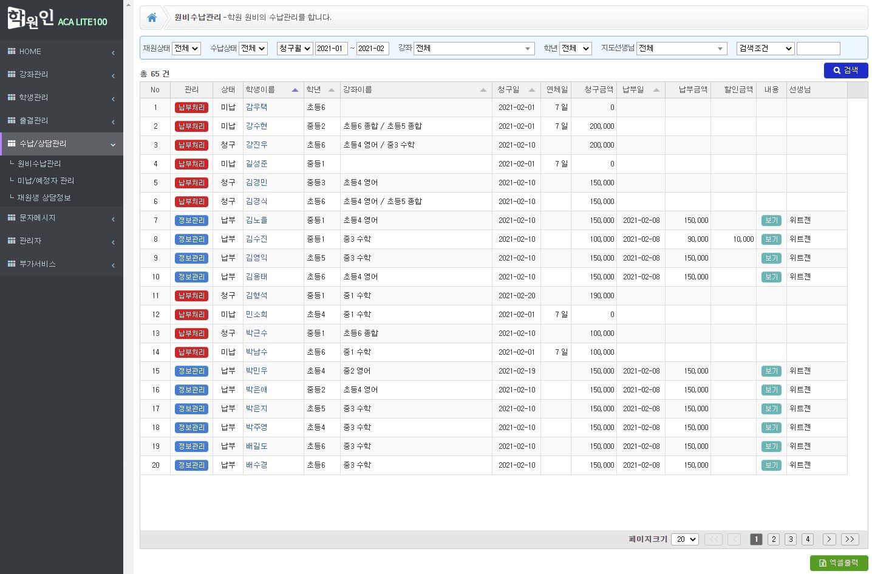Open the 수납상태 dropdown
This screenshot has height=574, width=872.
[253, 49]
